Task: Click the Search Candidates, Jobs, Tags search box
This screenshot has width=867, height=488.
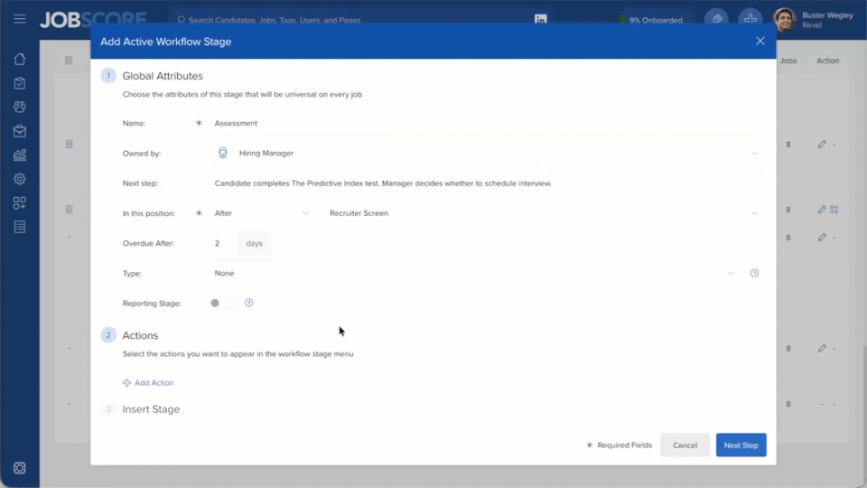Action: (x=354, y=20)
